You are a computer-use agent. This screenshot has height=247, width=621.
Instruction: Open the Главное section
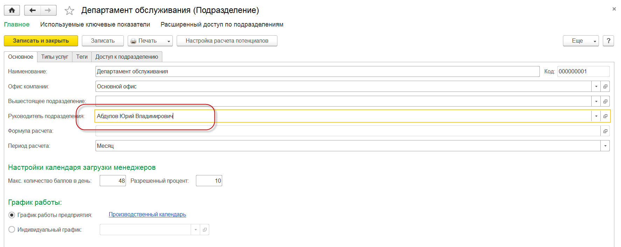(x=17, y=24)
